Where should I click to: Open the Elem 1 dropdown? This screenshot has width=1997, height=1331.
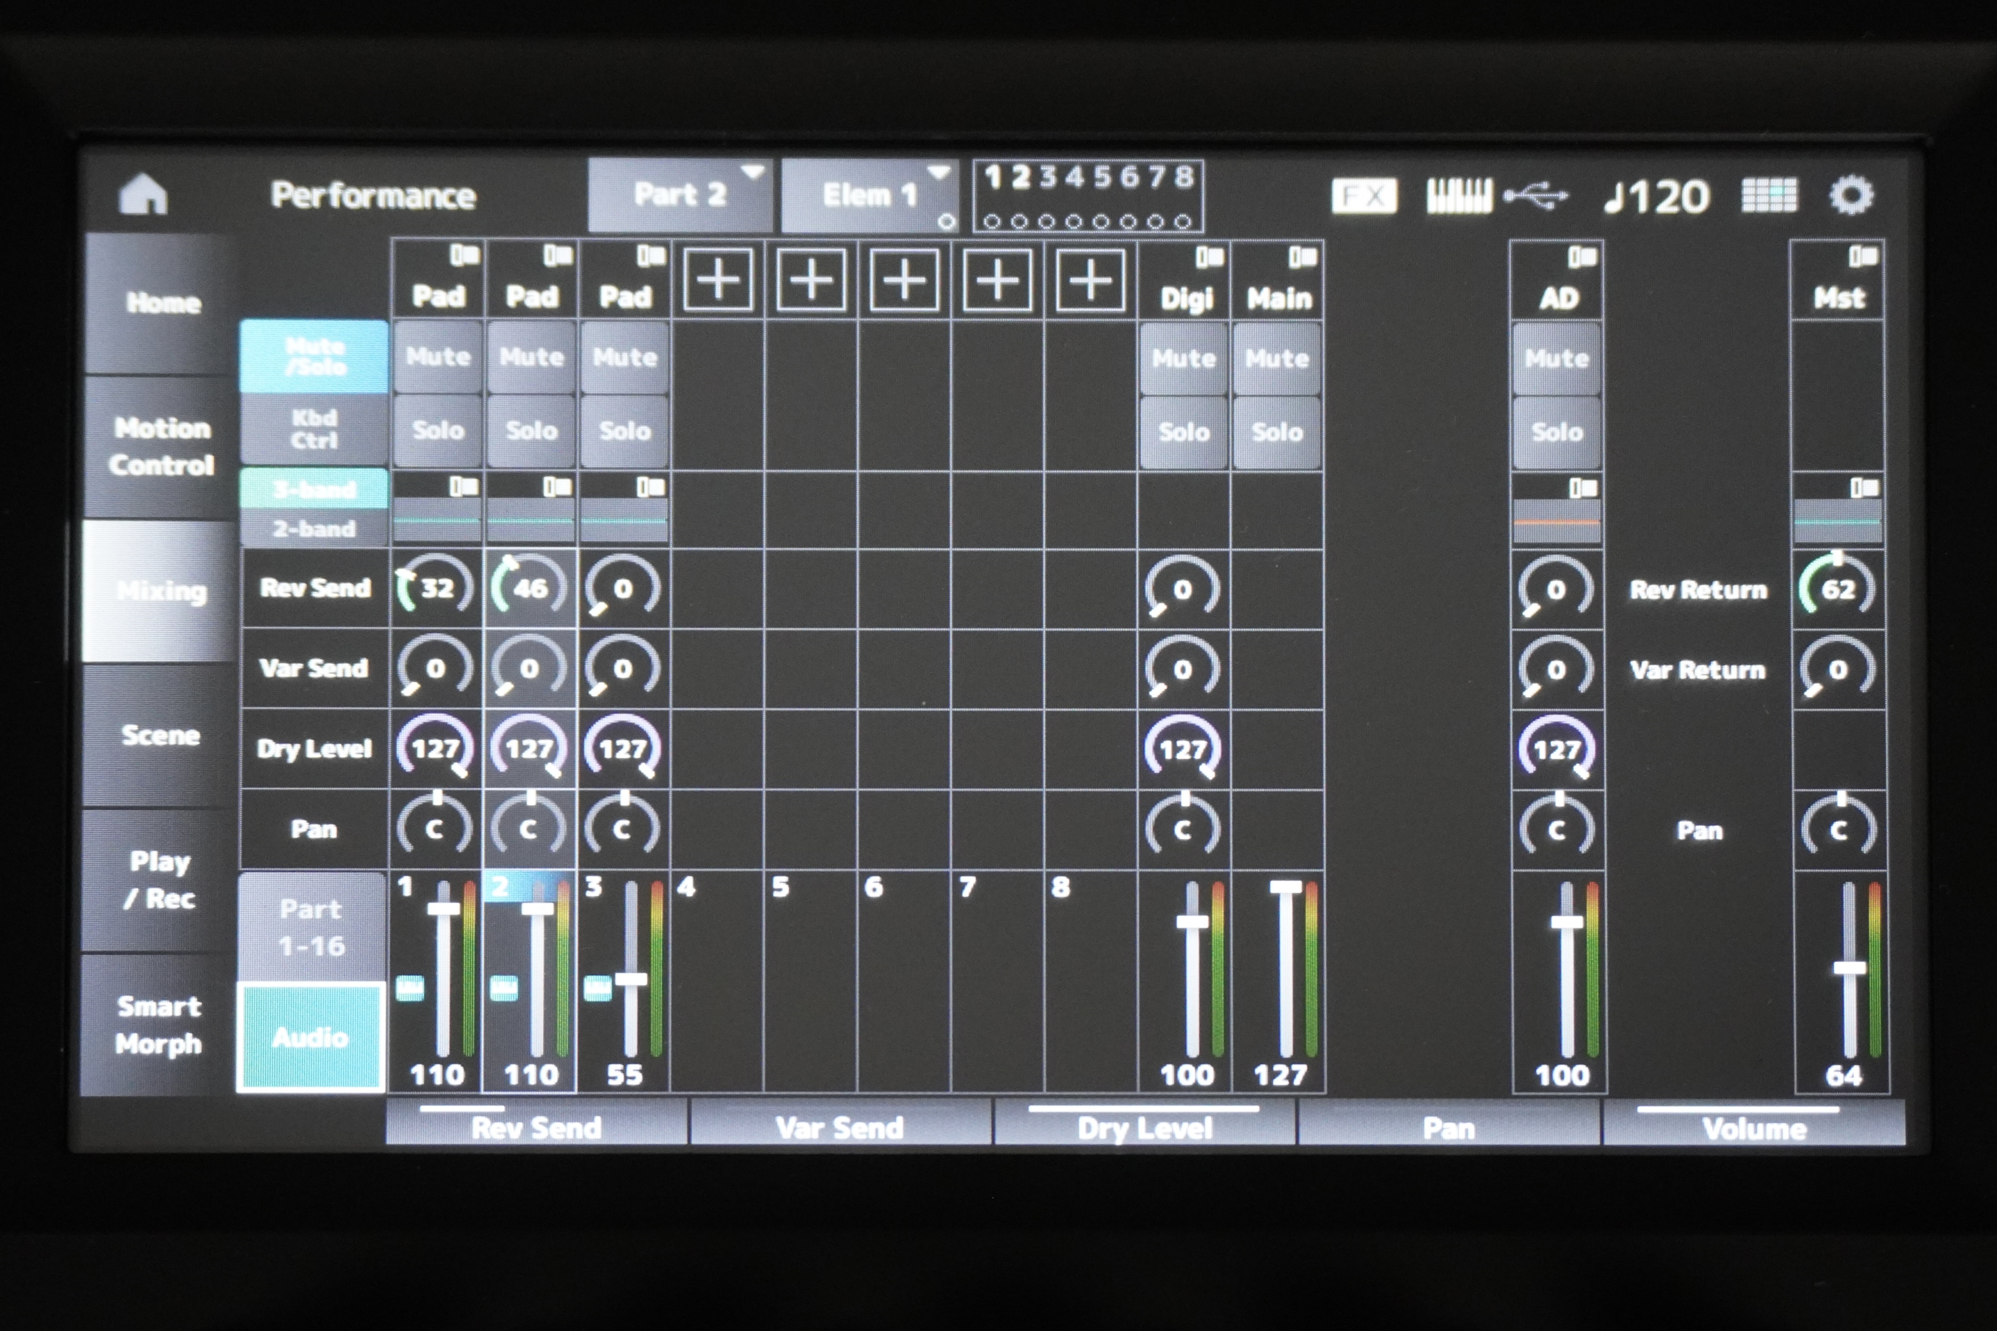[869, 195]
